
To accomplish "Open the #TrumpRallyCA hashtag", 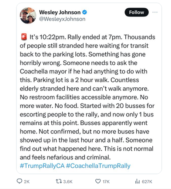I will (x=42, y=166).
